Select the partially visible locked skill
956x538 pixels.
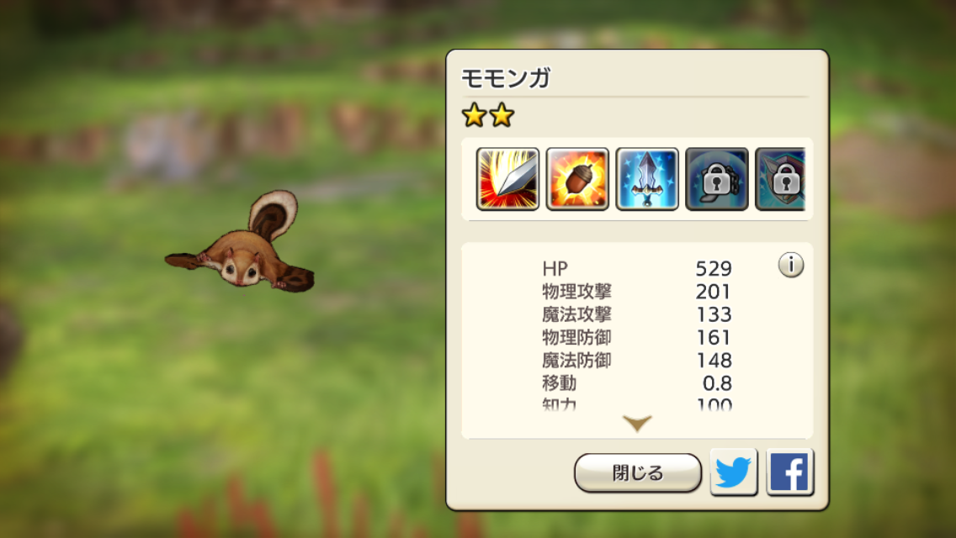[x=780, y=179]
